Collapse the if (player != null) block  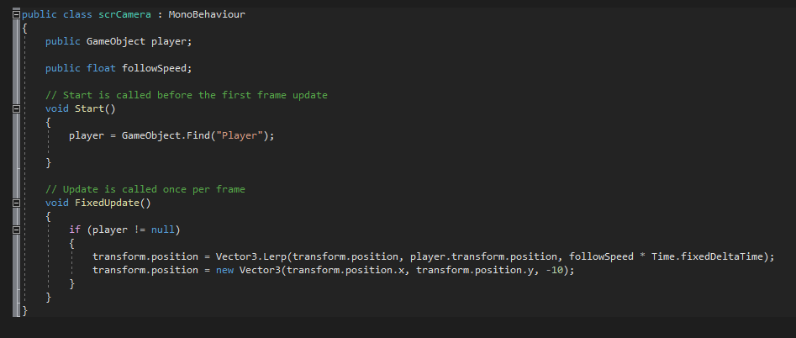pos(16,230)
